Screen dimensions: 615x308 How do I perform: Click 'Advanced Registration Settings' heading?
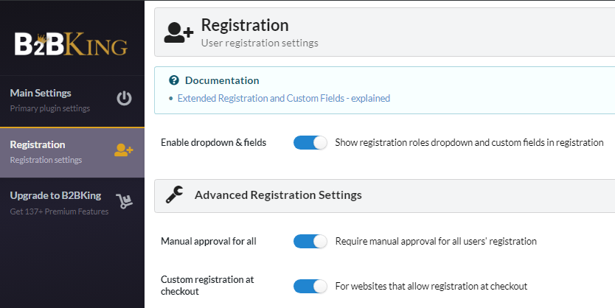click(278, 195)
